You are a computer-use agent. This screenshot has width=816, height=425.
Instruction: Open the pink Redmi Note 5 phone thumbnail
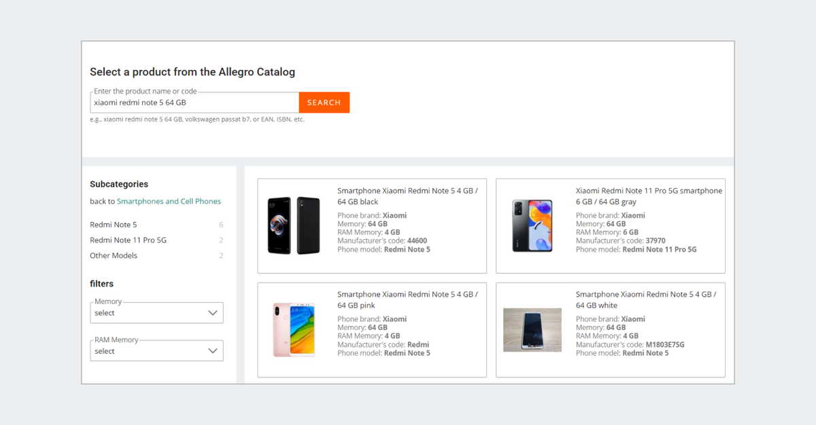pos(294,330)
